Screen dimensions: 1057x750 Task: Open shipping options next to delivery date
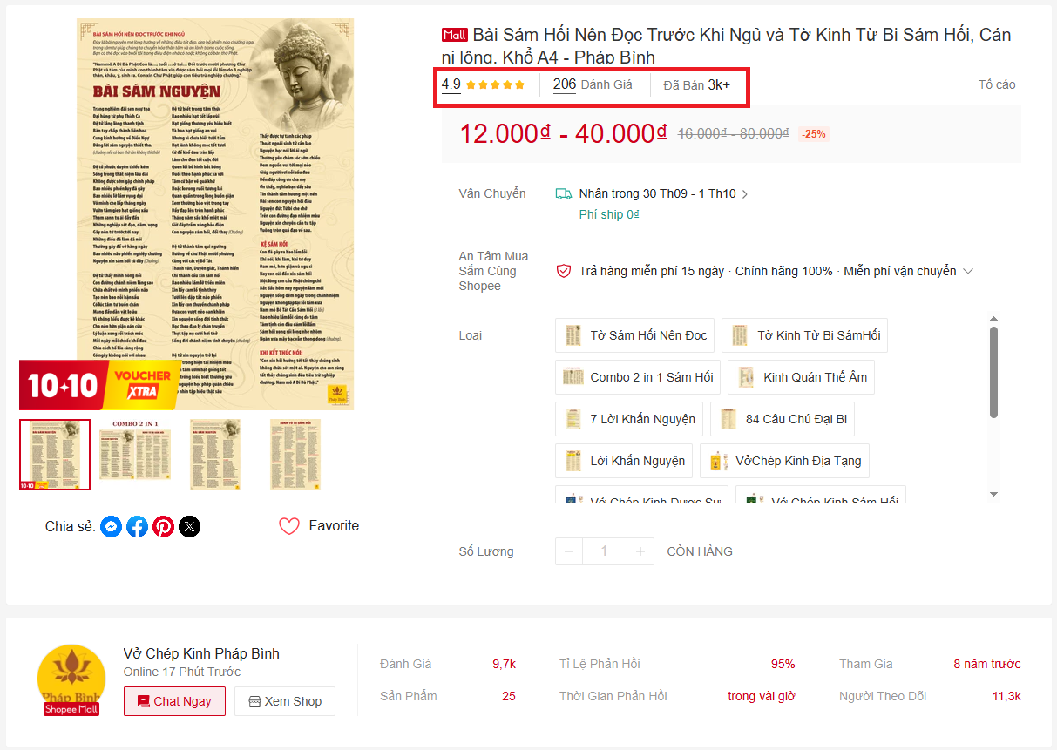pyautogui.click(x=744, y=194)
